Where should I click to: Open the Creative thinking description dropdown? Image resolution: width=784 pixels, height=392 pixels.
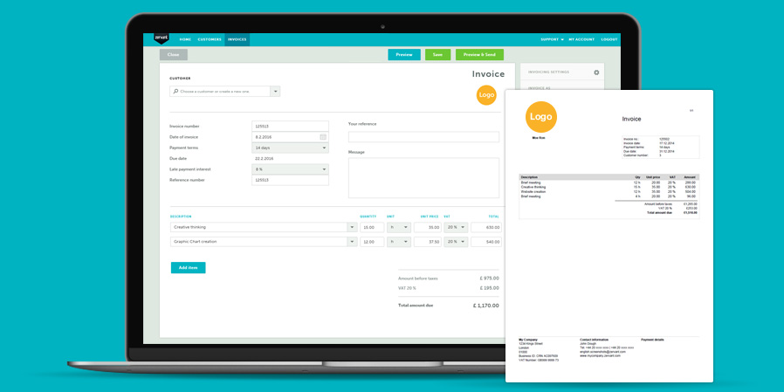(352, 228)
